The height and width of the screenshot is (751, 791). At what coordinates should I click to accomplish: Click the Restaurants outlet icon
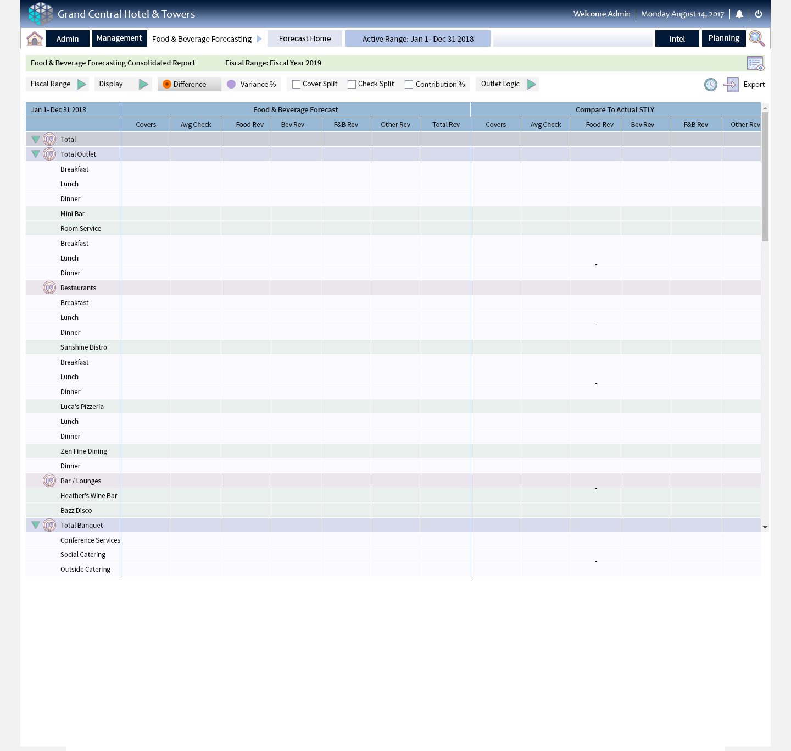[49, 288]
